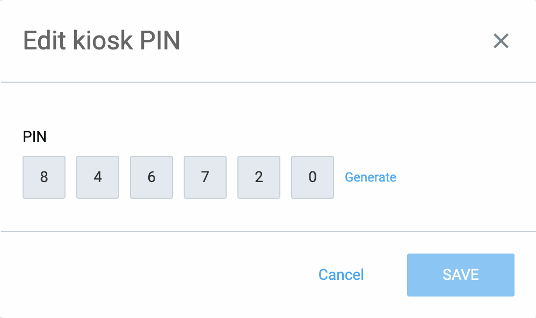This screenshot has width=536, height=318.
Task: Click the third PIN digit box
Action: tap(151, 177)
